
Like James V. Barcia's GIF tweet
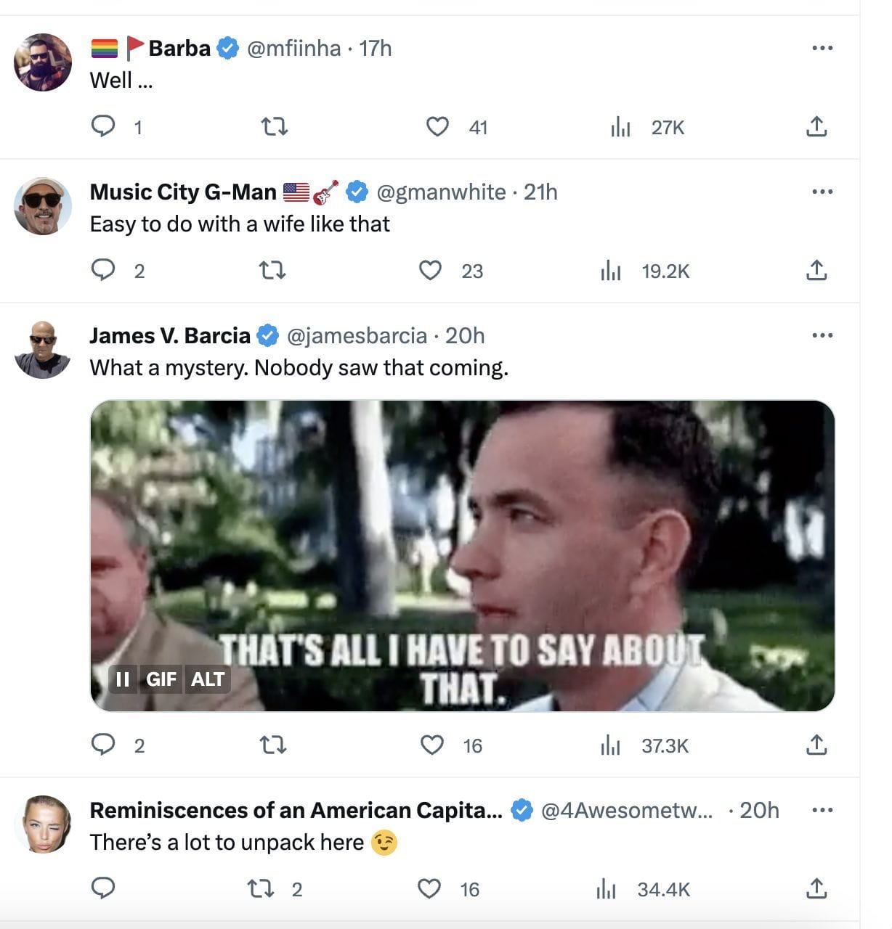[432, 745]
